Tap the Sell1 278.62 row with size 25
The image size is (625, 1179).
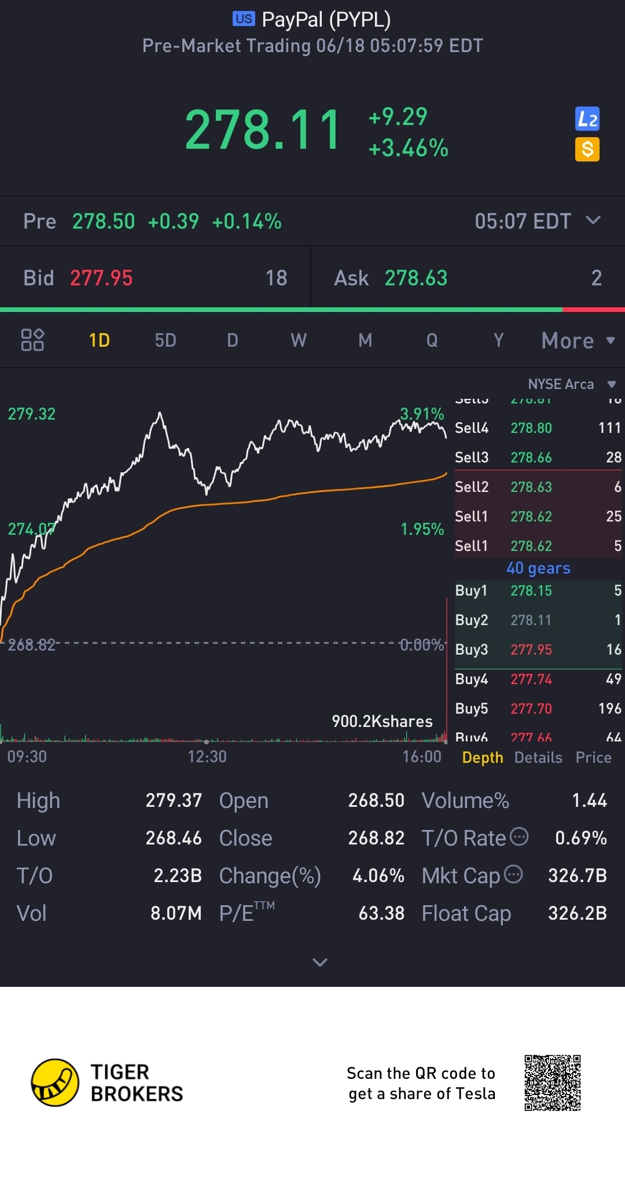(x=538, y=516)
